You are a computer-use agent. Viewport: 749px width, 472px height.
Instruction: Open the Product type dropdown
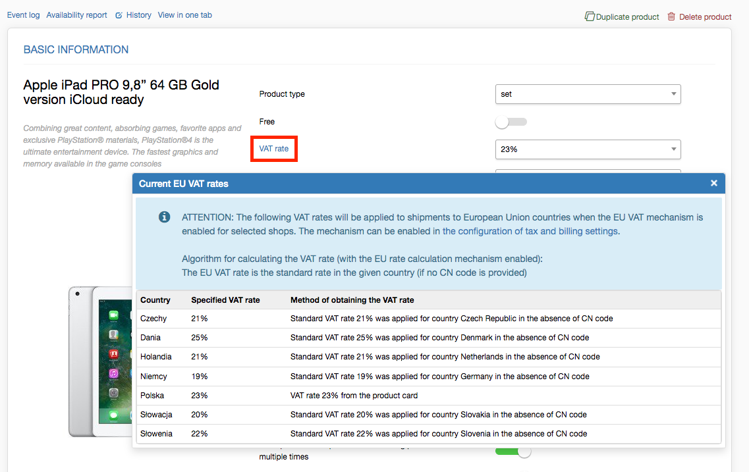point(588,94)
